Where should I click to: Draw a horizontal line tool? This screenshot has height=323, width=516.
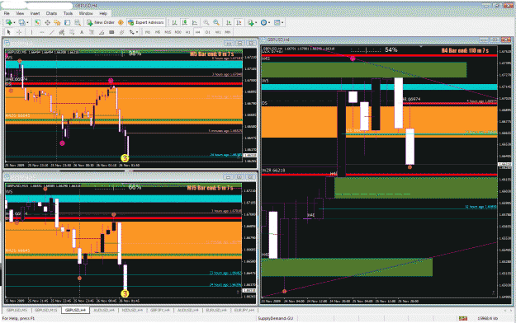click(x=42, y=32)
